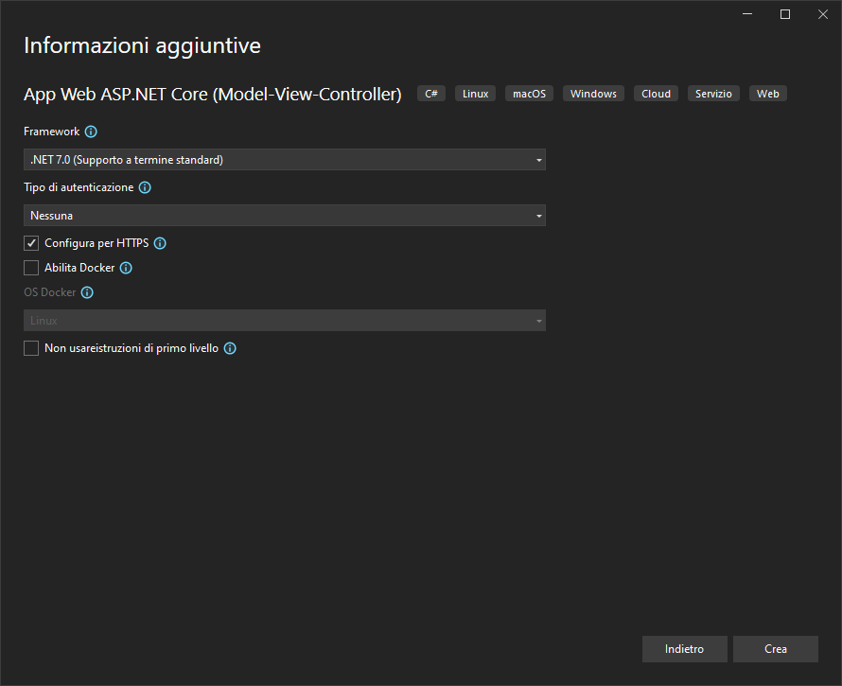Image resolution: width=842 pixels, height=686 pixels.
Task: Click the Indietro button
Action: 685,649
